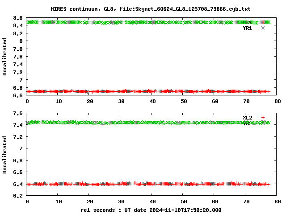Viewport: 286px width, 214px height.
Task: Click the XL2 legend label
Action: (248, 118)
